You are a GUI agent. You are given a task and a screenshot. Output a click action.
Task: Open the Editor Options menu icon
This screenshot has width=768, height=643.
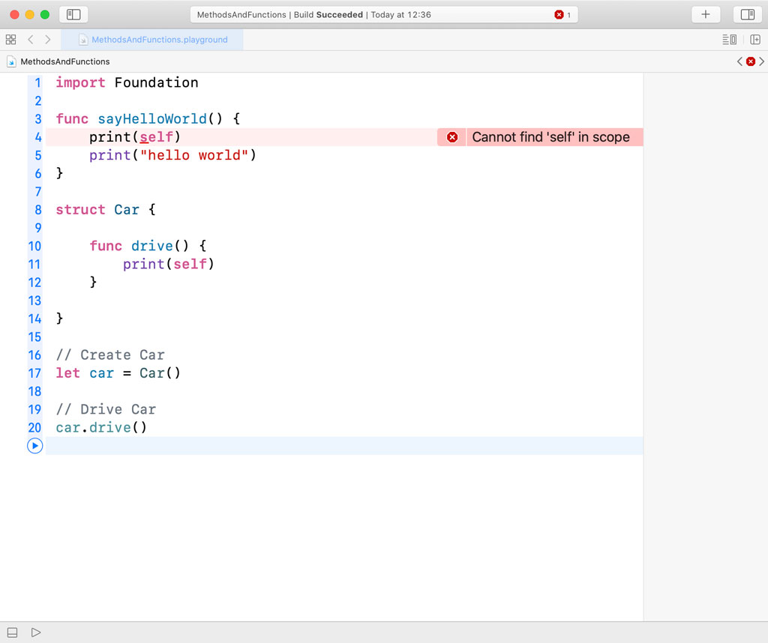coord(730,38)
